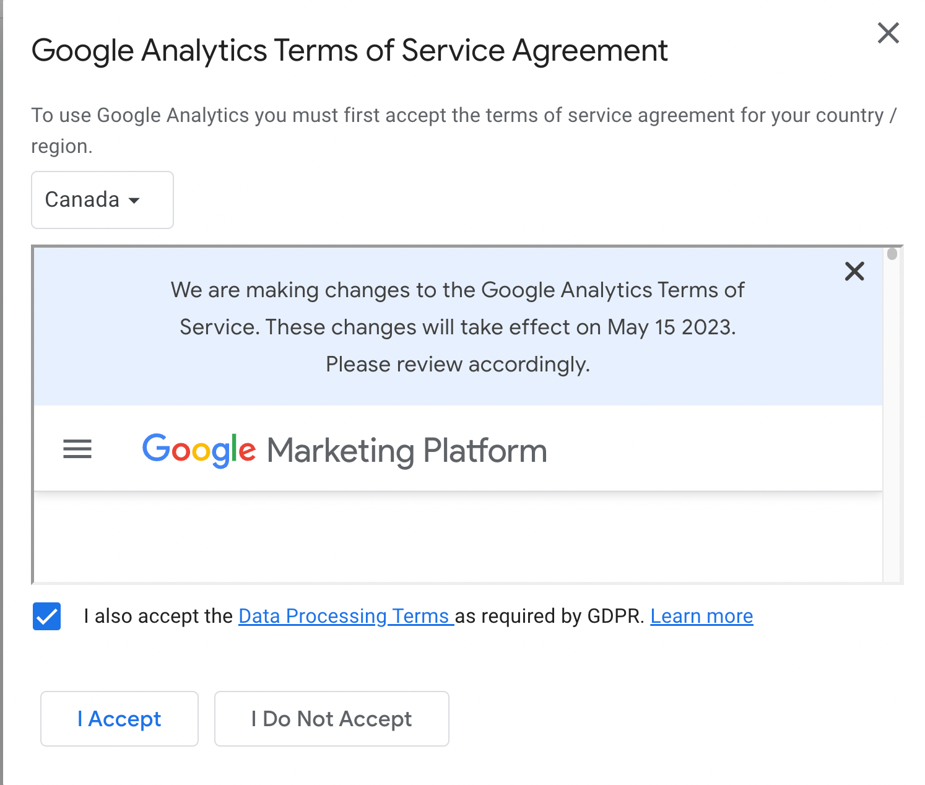Dismiss the blue terms changes banner
The width and height of the screenshot is (925, 785).
coord(854,271)
